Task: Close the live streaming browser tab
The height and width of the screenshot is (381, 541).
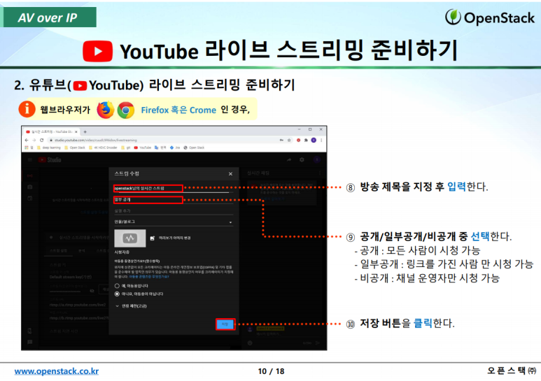Action: (76, 131)
